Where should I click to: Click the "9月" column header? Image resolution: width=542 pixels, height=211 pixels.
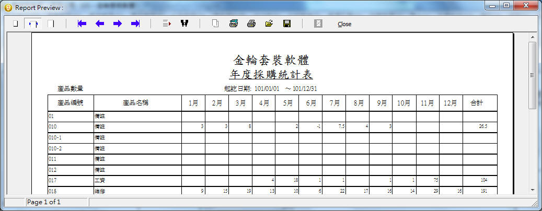click(382, 103)
